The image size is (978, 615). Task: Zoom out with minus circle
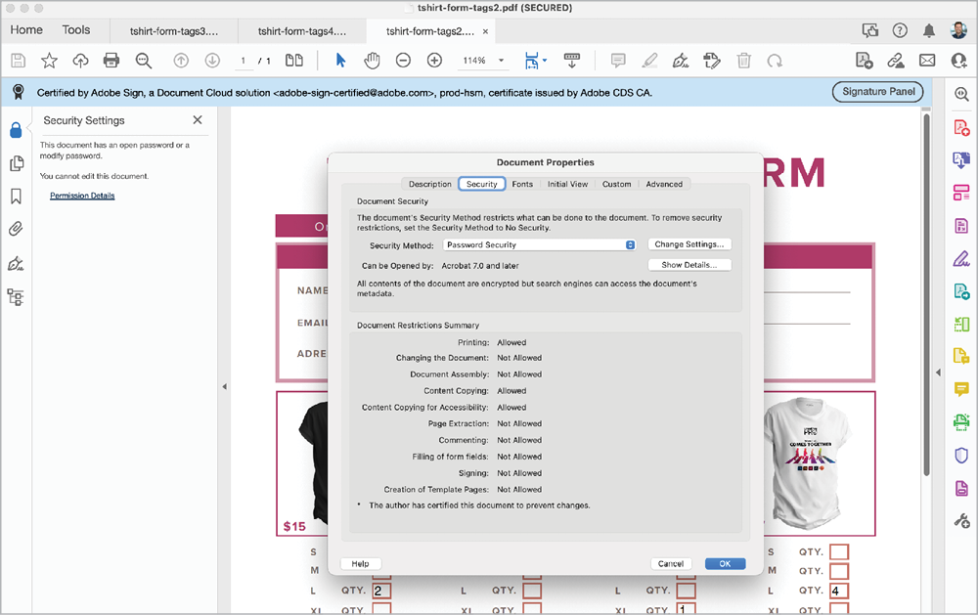[404, 61]
